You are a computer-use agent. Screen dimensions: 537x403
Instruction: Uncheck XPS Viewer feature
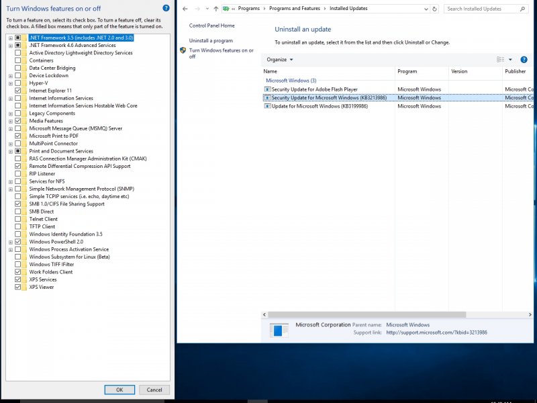18,287
